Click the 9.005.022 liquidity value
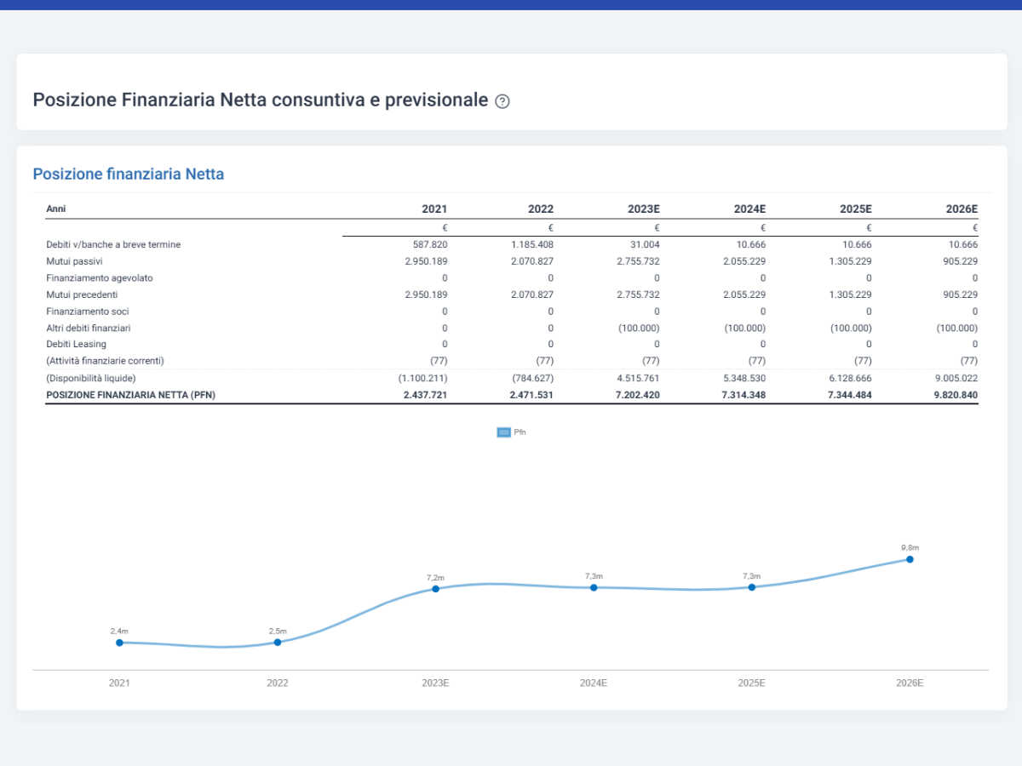 [x=956, y=378]
